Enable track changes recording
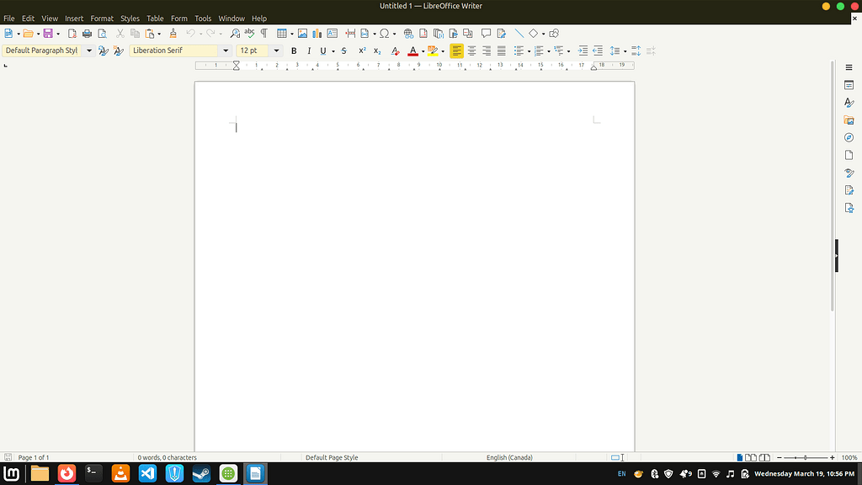 (x=500, y=33)
